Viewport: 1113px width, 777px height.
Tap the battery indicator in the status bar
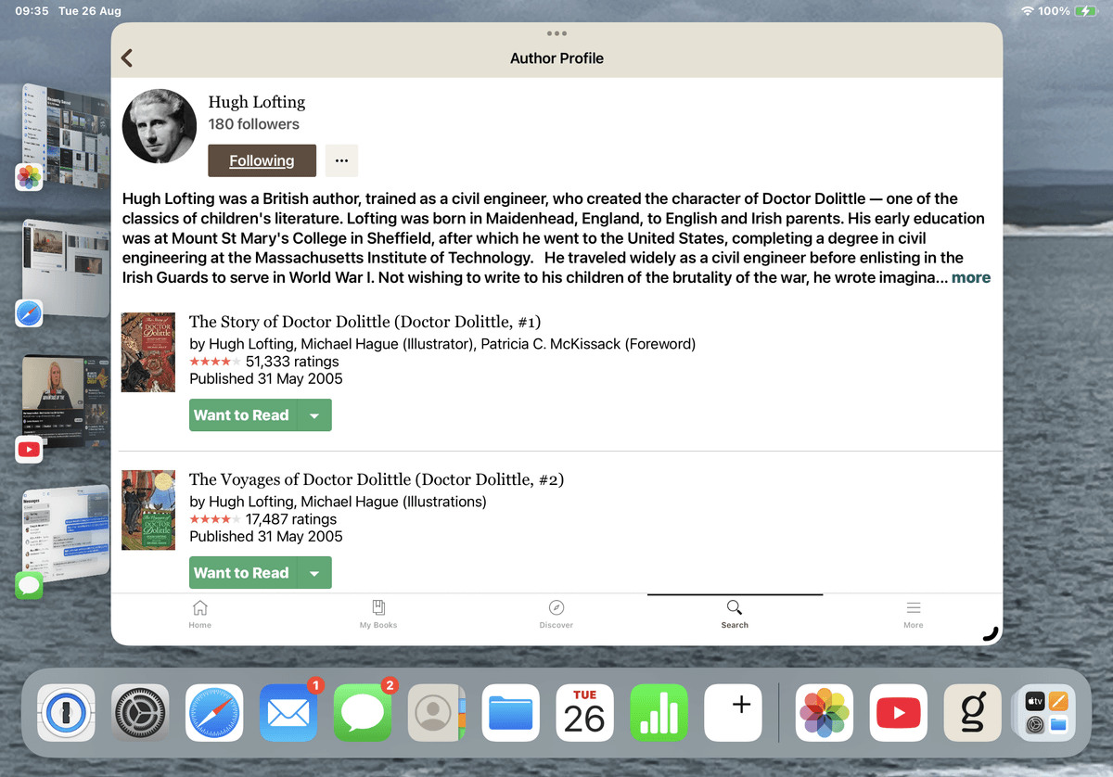[1085, 11]
